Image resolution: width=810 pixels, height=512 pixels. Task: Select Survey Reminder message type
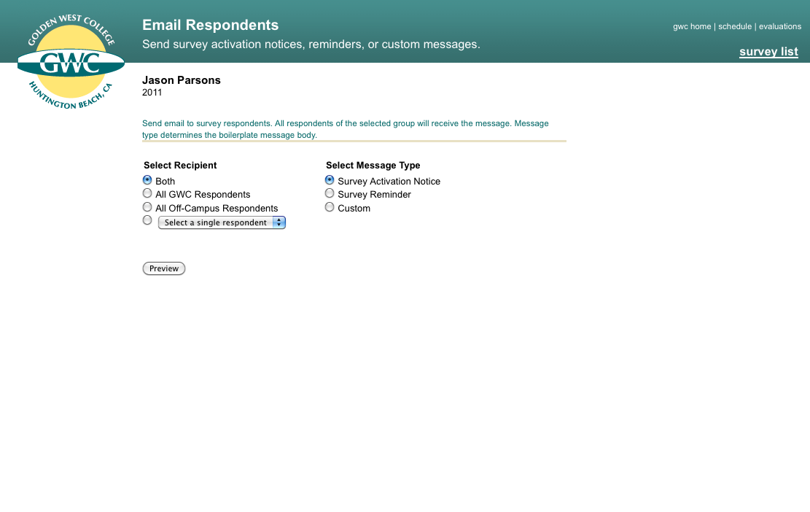(330, 193)
